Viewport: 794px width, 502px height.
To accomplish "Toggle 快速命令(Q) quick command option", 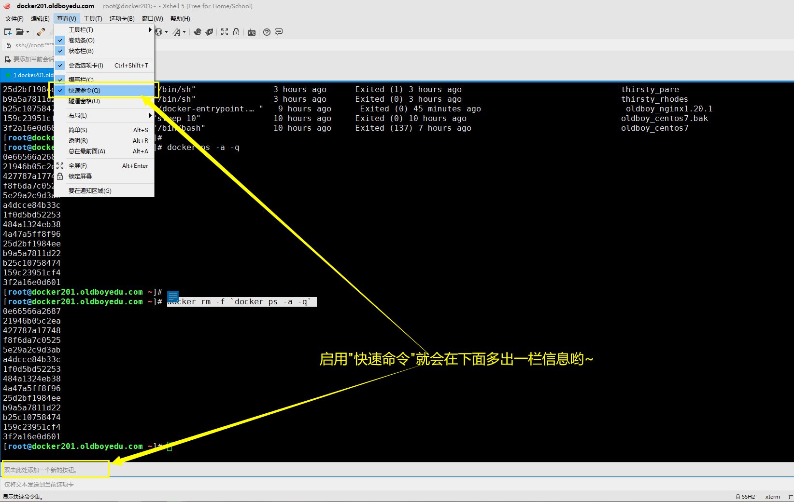I will pyautogui.click(x=85, y=91).
